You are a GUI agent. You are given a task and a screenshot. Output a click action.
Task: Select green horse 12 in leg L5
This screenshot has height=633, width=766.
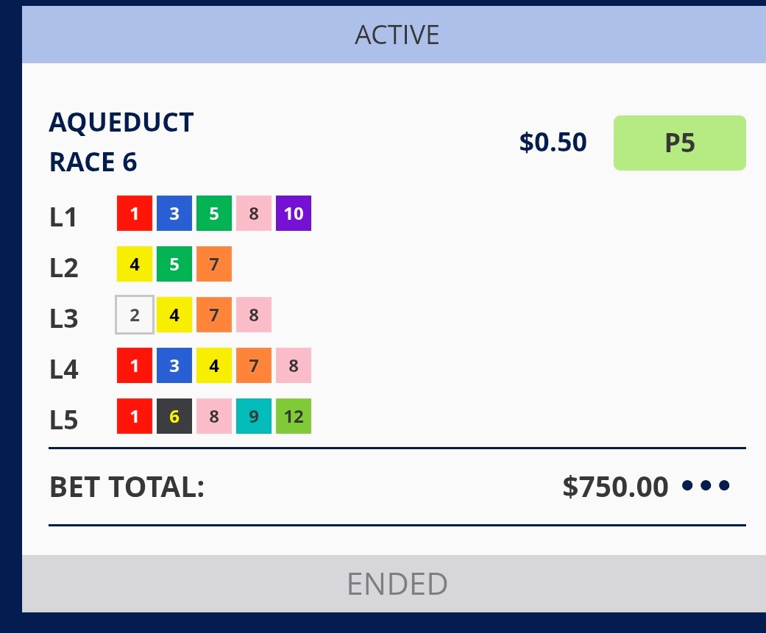click(x=294, y=416)
